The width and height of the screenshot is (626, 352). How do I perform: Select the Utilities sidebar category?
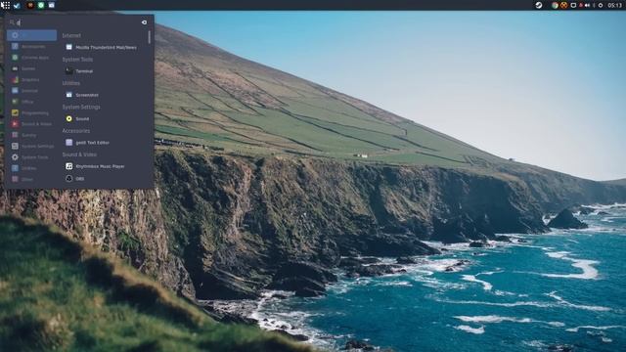click(x=31, y=168)
